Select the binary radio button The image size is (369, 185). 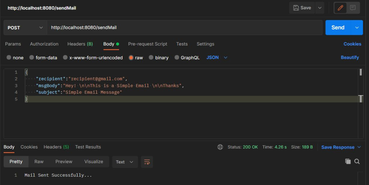[151, 58]
